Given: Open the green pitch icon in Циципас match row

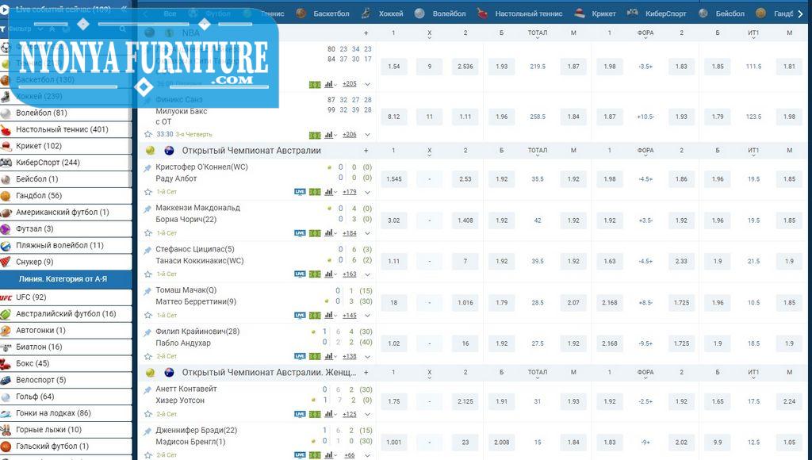Looking at the screenshot, I should coord(315,274).
